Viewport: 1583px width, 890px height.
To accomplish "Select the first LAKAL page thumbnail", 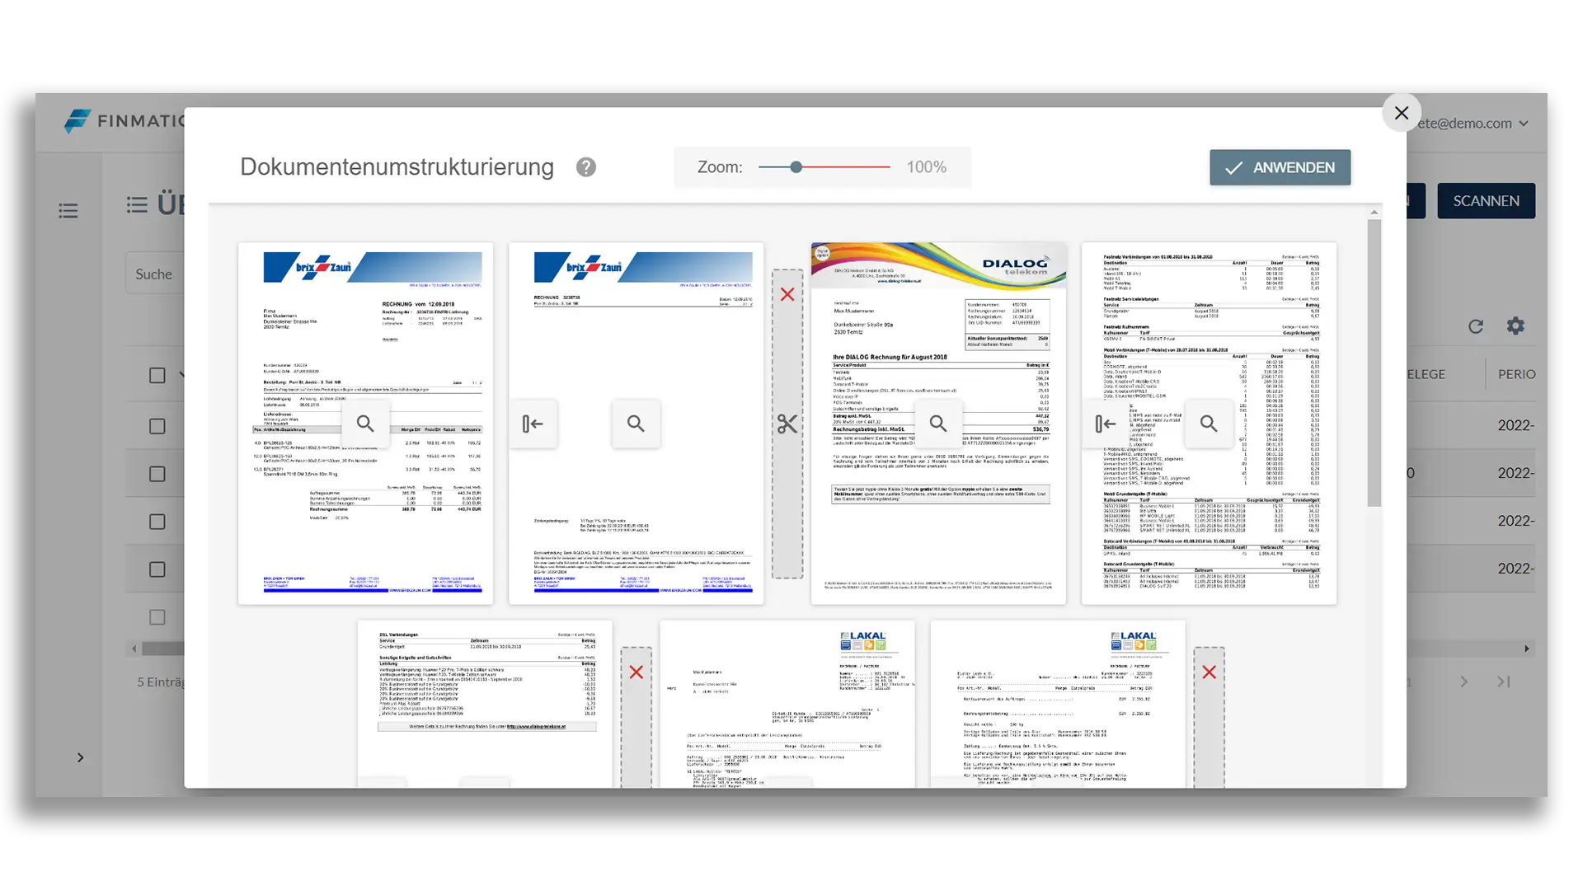I will (787, 705).
